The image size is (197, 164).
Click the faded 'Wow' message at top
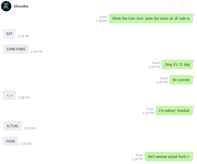(186, 3)
